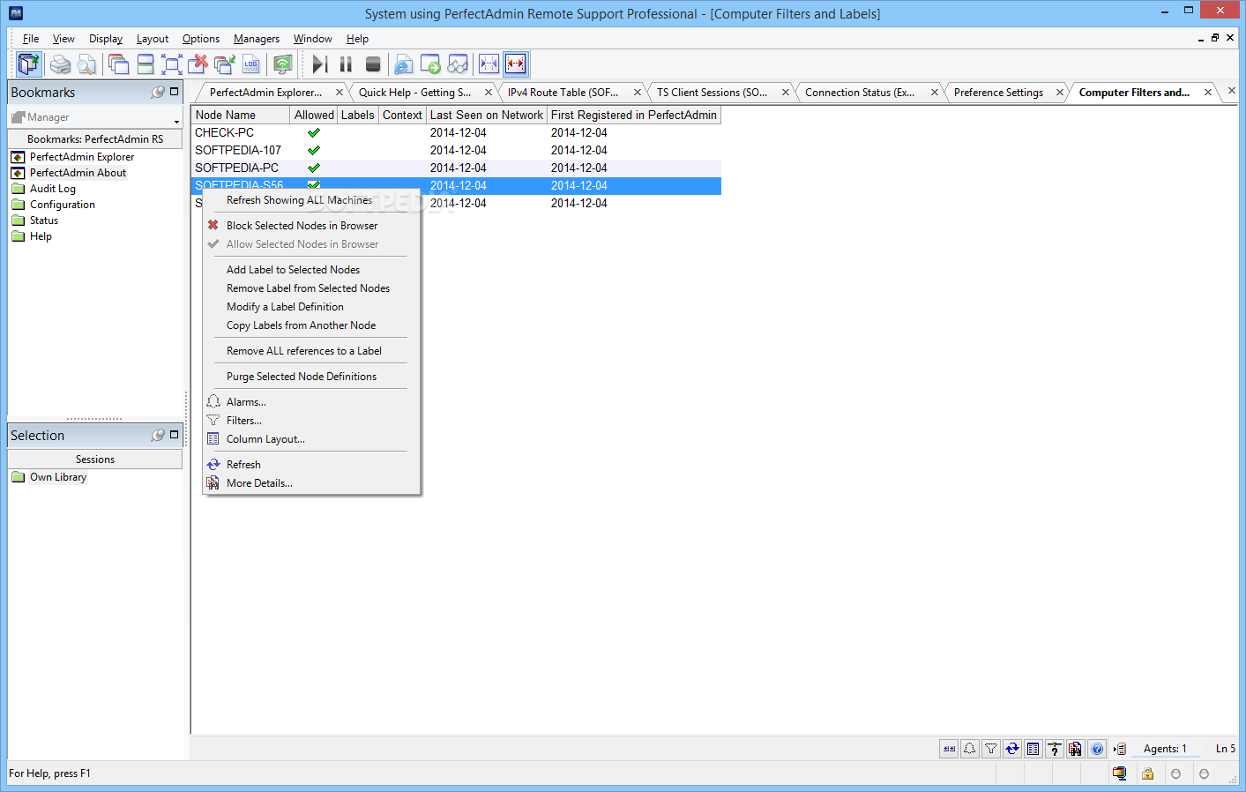
Task: Open the Options menu
Action: (x=201, y=39)
